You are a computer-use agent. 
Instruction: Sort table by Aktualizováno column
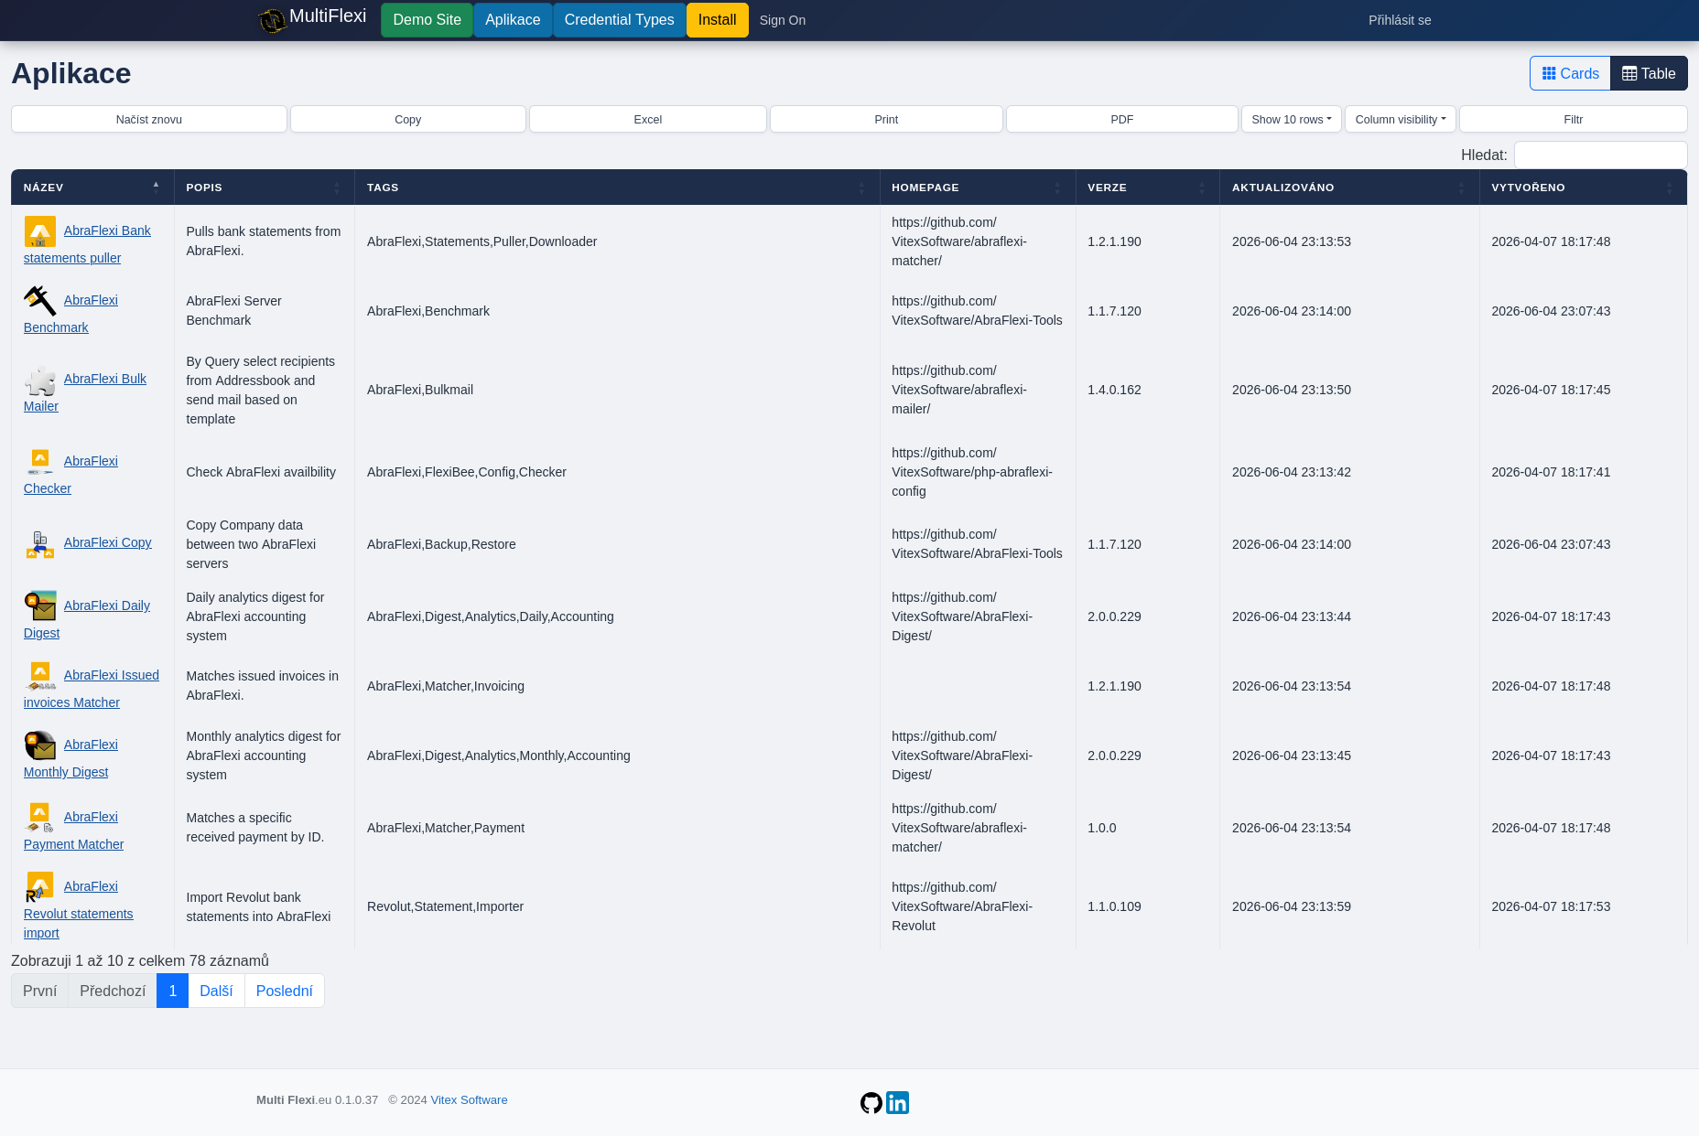pyautogui.click(x=1349, y=188)
